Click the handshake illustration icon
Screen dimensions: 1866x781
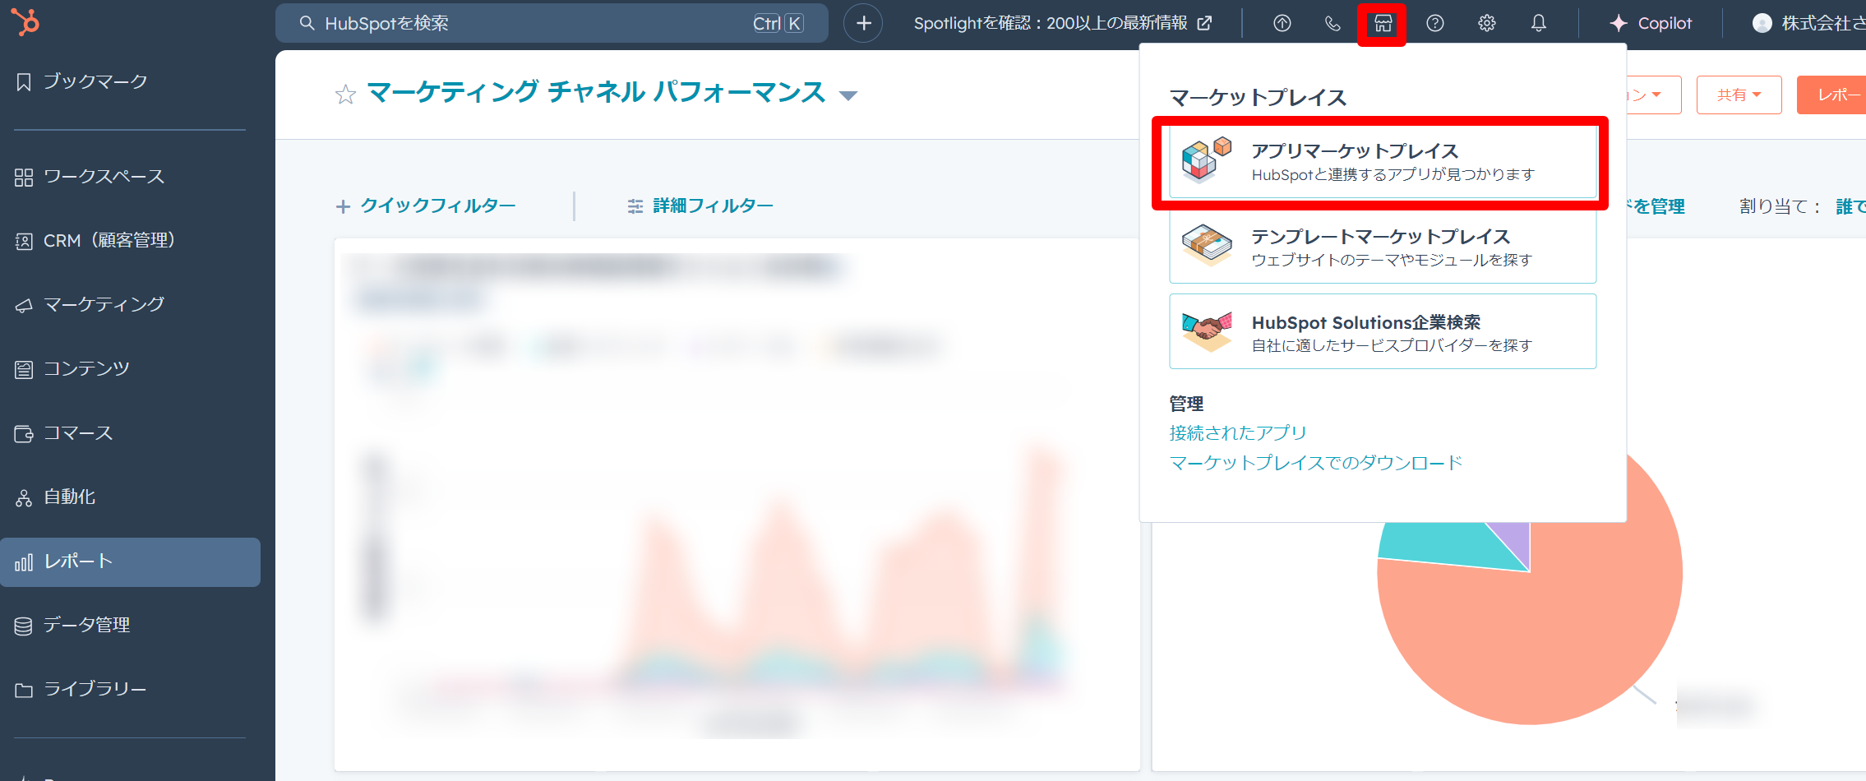(1207, 331)
